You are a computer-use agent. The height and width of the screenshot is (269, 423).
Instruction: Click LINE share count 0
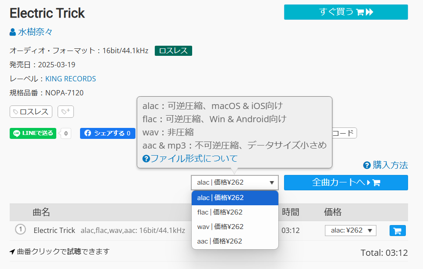tap(66, 134)
